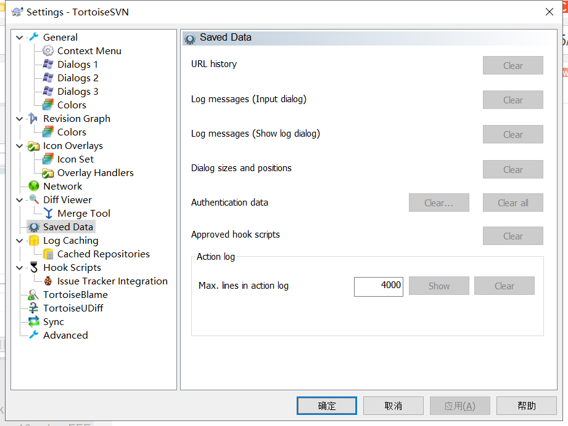Image resolution: width=568 pixels, height=426 pixels.
Task: Collapse the Hook Scripts tree node
Action: tap(20, 268)
